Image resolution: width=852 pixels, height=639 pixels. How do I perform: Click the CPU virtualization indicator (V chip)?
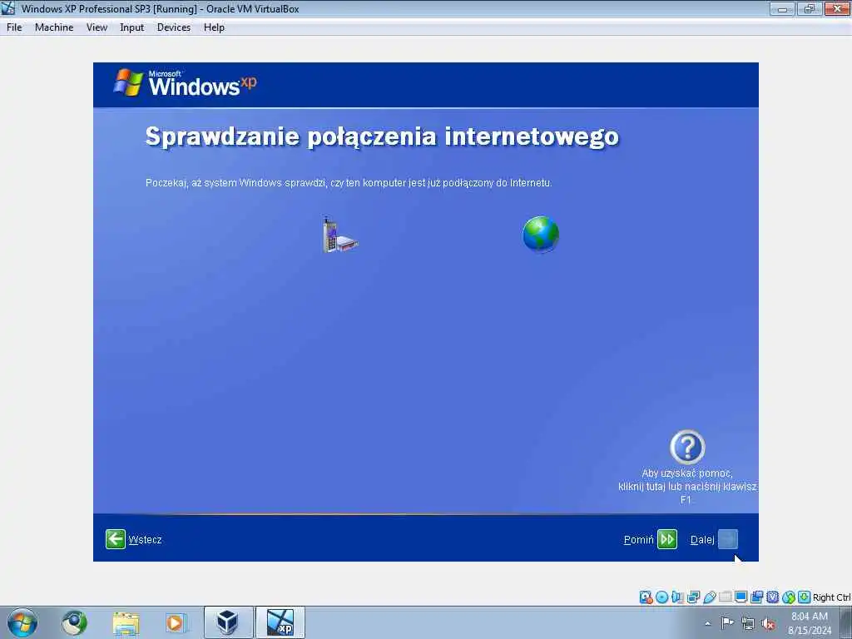773,597
